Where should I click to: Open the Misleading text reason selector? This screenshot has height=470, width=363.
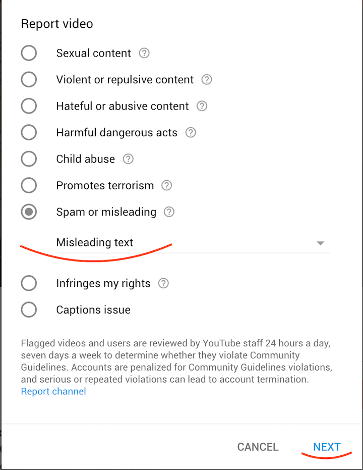[192, 242]
